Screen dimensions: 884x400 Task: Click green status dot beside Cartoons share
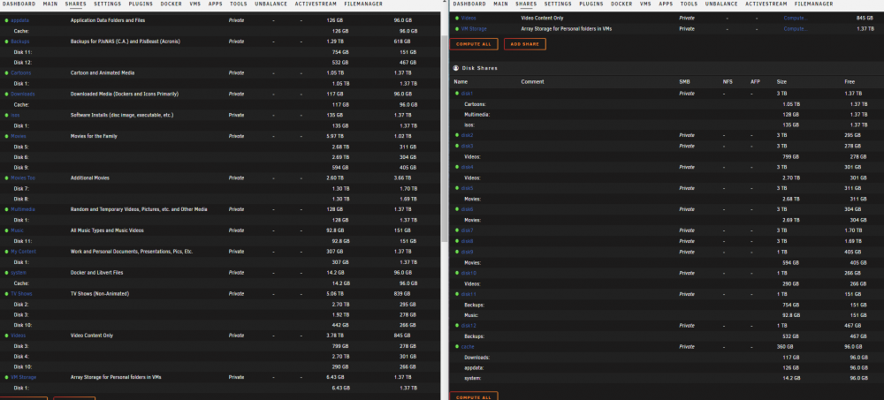pyautogui.click(x=6, y=73)
